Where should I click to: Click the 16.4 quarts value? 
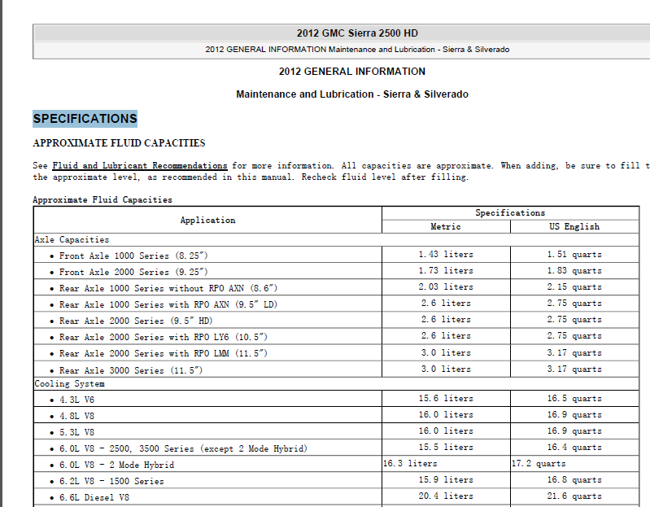pyautogui.click(x=574, y=447)
